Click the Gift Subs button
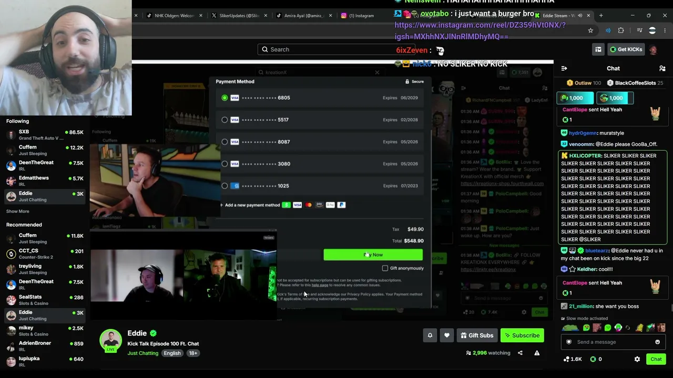The height and width of the screenshot is (378, 673). pyautogui.click(x=477, y=335)
